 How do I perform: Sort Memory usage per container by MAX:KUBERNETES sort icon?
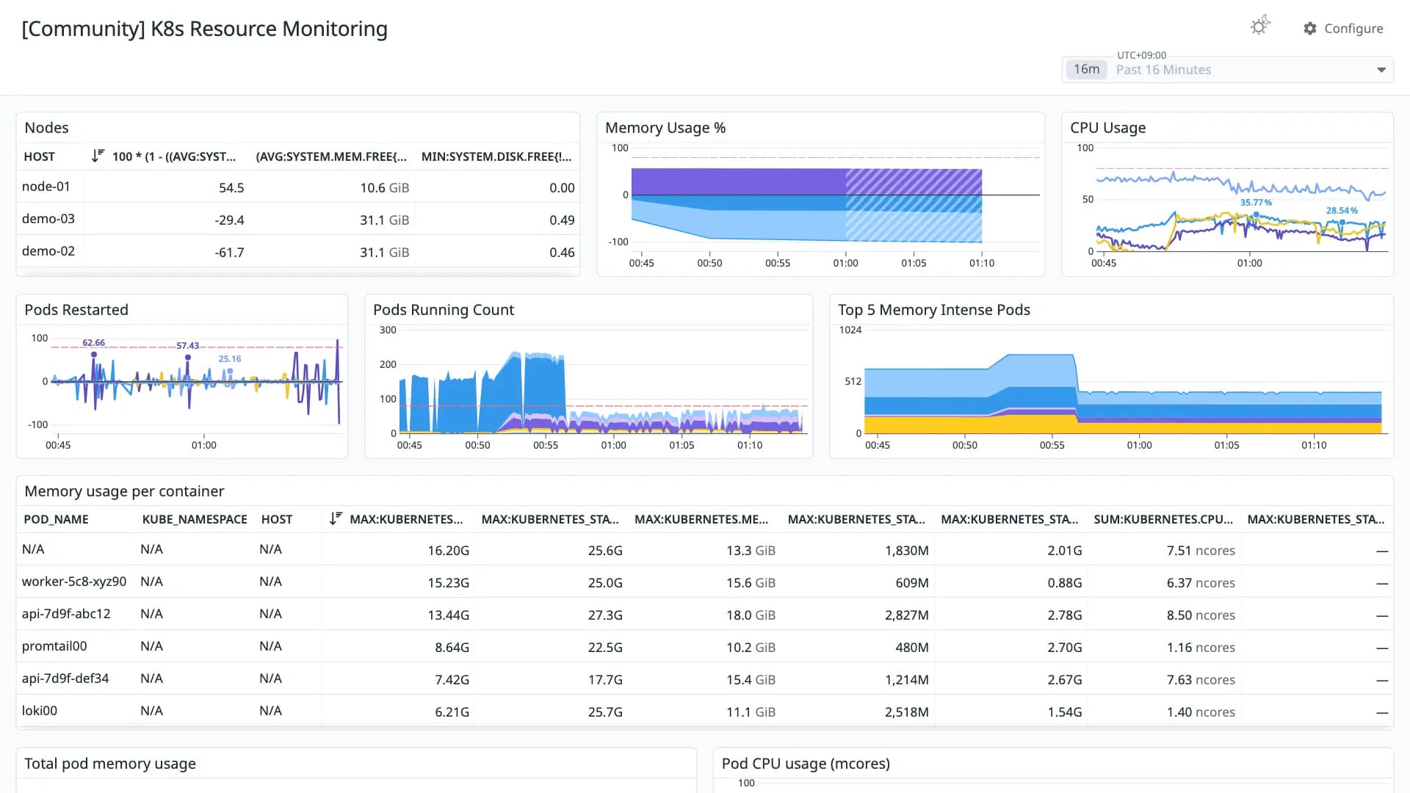point(336,518)
